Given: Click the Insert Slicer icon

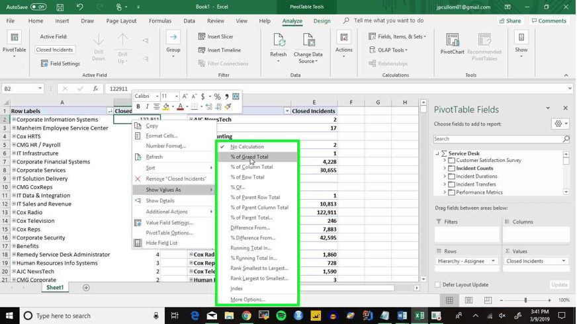Looking at the screenshot, I should coord(202,36).
